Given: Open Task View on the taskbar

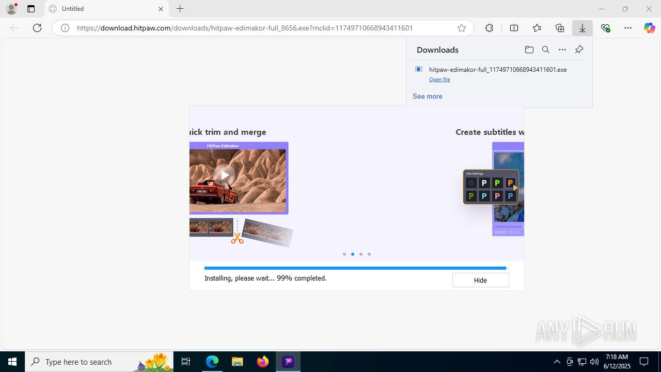Looking at the screenshot, I should point(186,362).
